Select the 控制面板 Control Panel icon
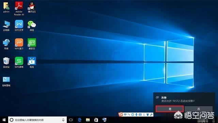This screenshot has height=123, width=218. click(6, 81)
